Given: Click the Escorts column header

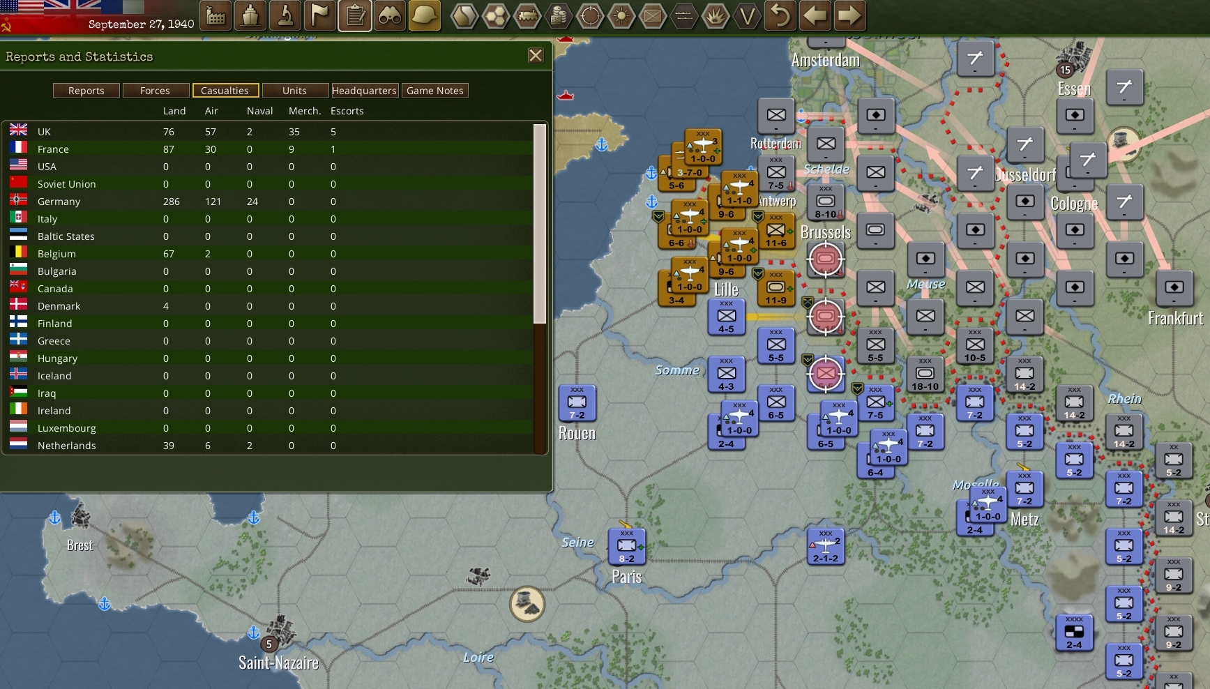Looking at the screenshot, I should [347, 111].
